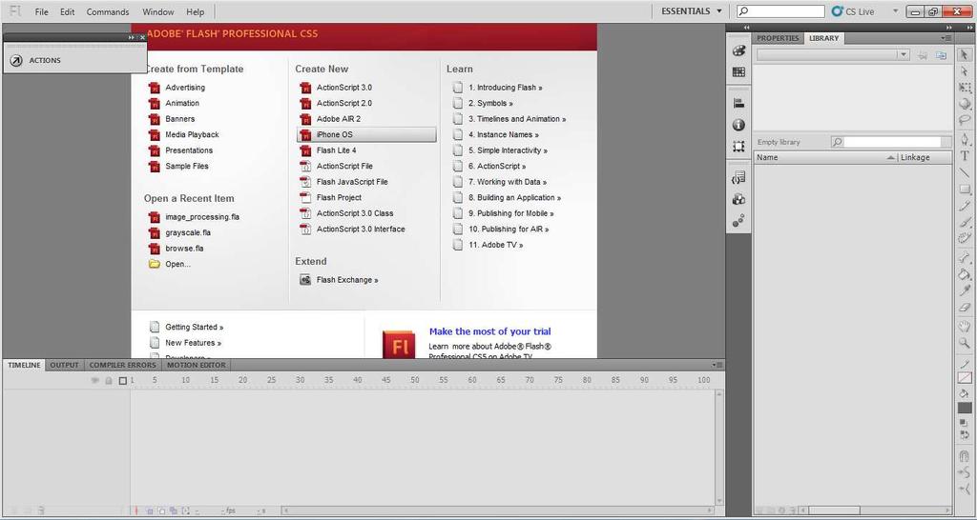Click the library search input field
Image resolution: width=977 pixels, height=520 pixels.
pyautogui.click(x=892, y=142)
